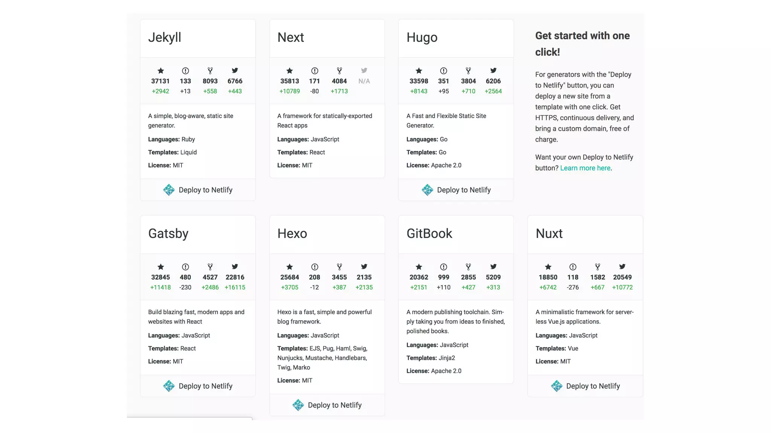Click the star icon on Nuxt card
The image size is (771, 433).
(548, 267)
